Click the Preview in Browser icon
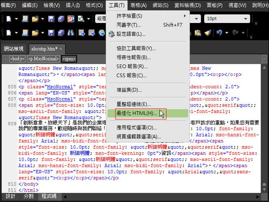The width and height of the screenshot is (269, 202). click(x=81, y=19)
